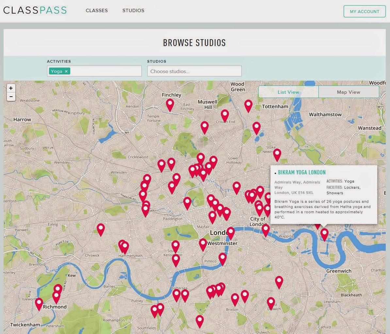The width and height of the screenshot is (390, 334).
Task: Click the pin at Westminster
Action: (203, 244)
